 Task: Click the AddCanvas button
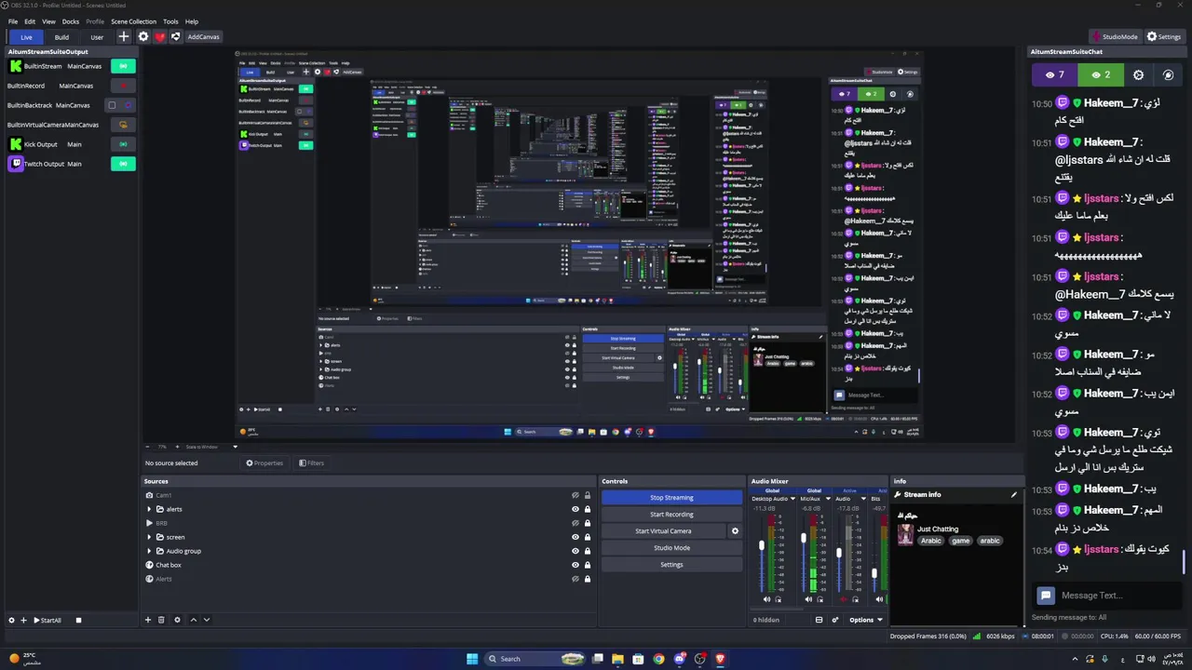coord(203,36)
